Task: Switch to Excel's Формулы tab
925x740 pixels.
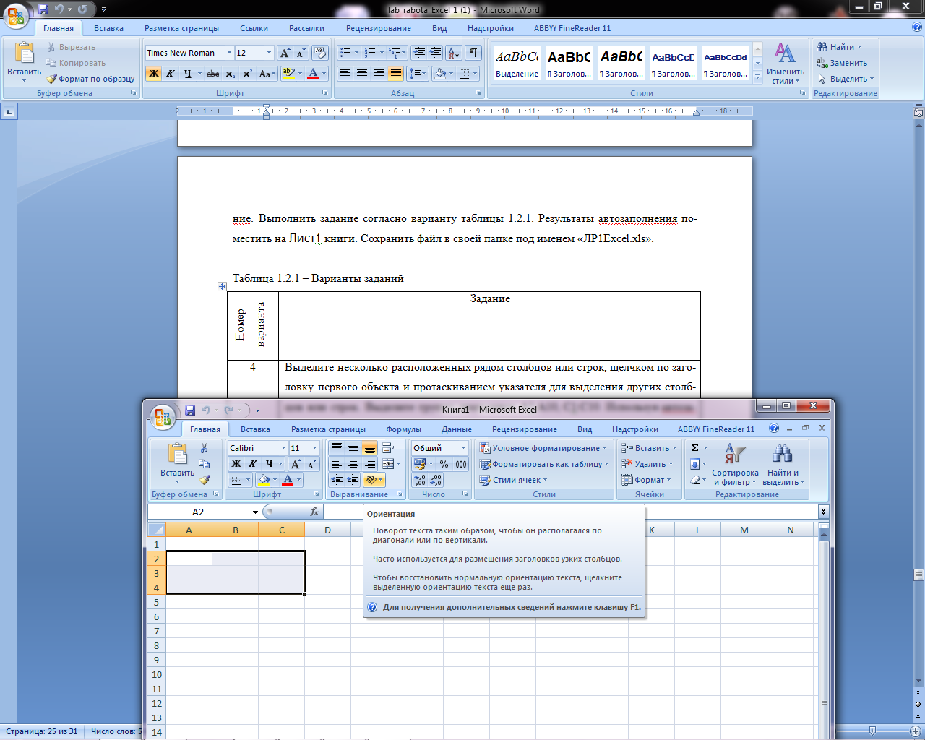Action: 403,429
